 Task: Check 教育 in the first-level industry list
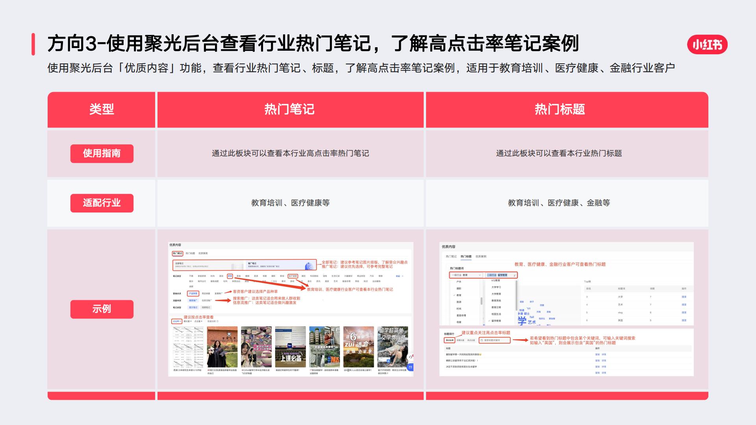[x=458, y=295]
